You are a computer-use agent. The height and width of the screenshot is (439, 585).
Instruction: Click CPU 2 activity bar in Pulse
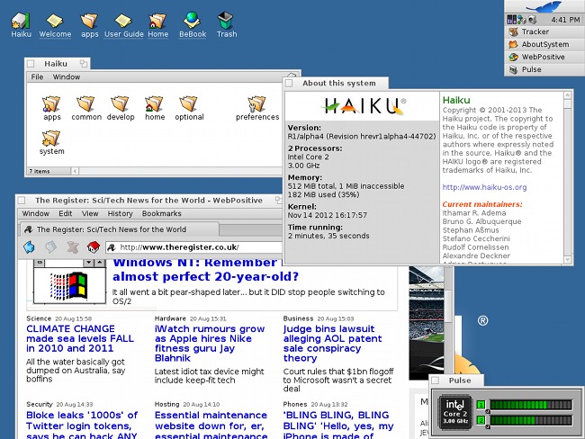click(530, 420)
